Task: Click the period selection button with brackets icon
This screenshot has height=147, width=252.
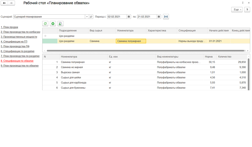Action: [166, 17]
